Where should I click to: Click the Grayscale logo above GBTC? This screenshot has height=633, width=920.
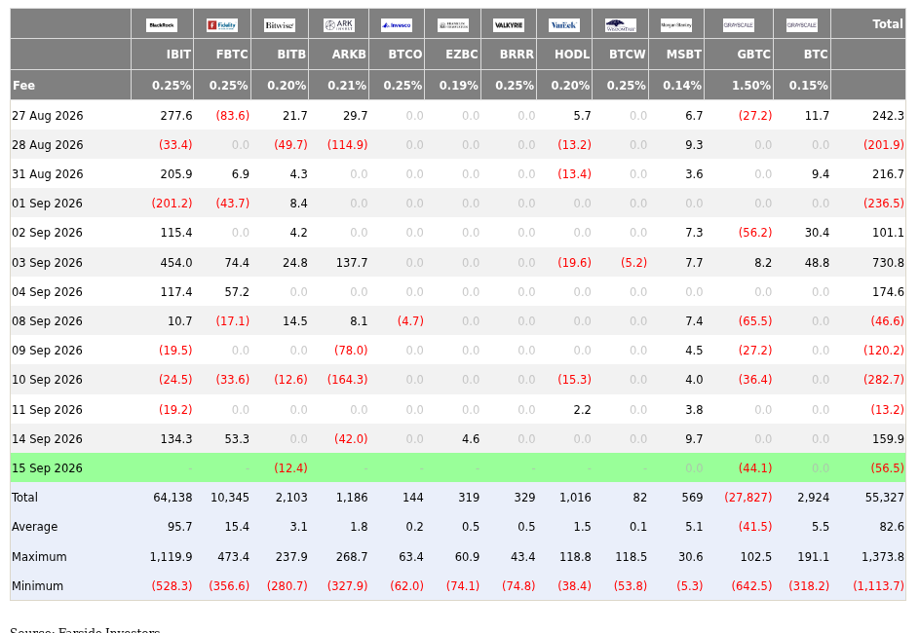pos(738,25)
